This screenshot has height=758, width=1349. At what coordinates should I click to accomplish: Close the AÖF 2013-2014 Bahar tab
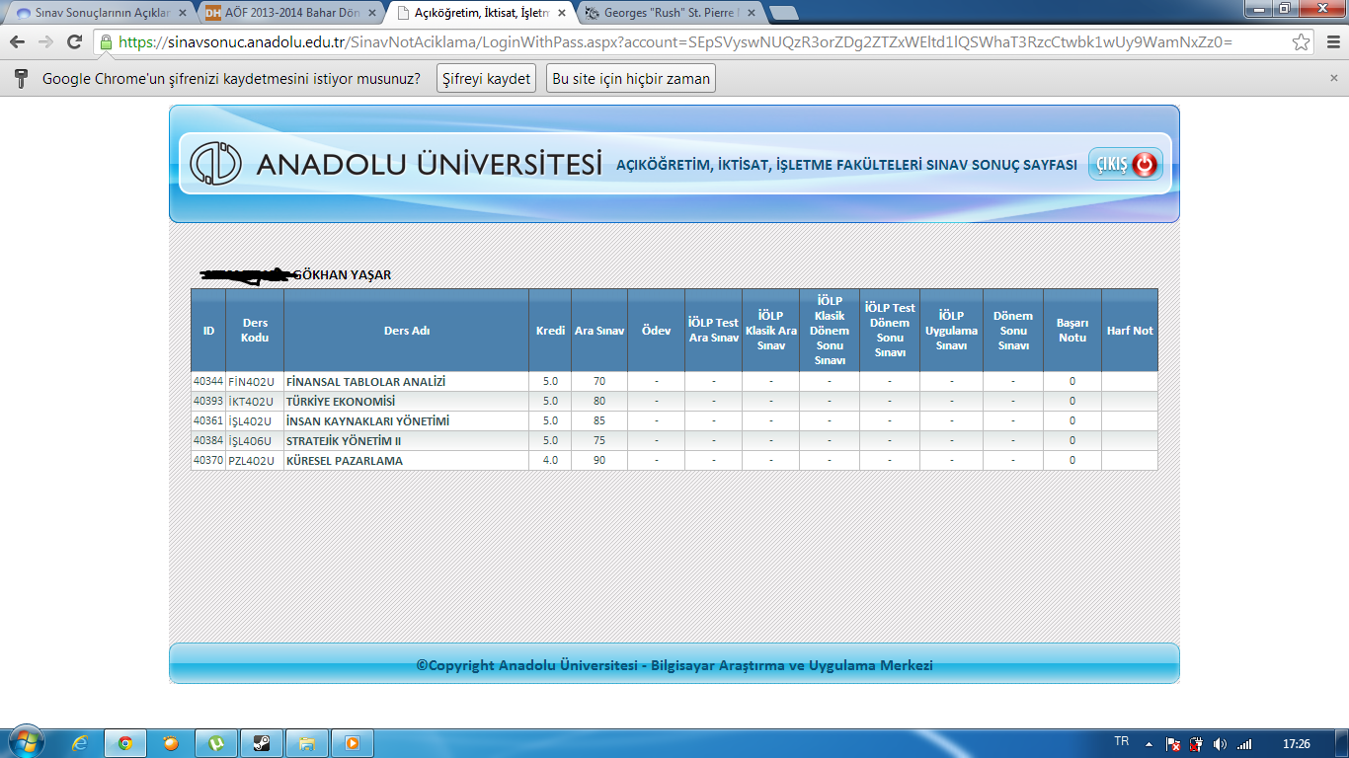(371, 14)
